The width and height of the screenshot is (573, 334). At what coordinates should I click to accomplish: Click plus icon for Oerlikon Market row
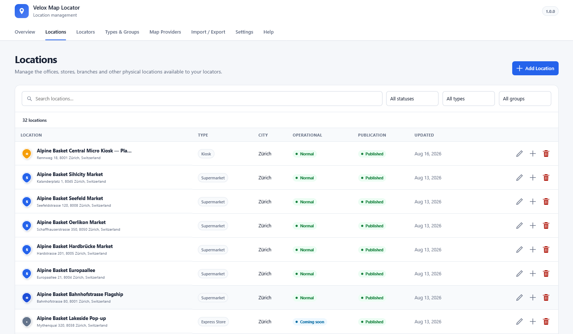pyautogui.click(x=533, y=225)
